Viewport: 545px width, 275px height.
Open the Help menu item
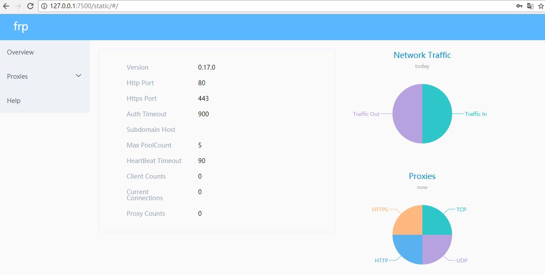(45, 101)
